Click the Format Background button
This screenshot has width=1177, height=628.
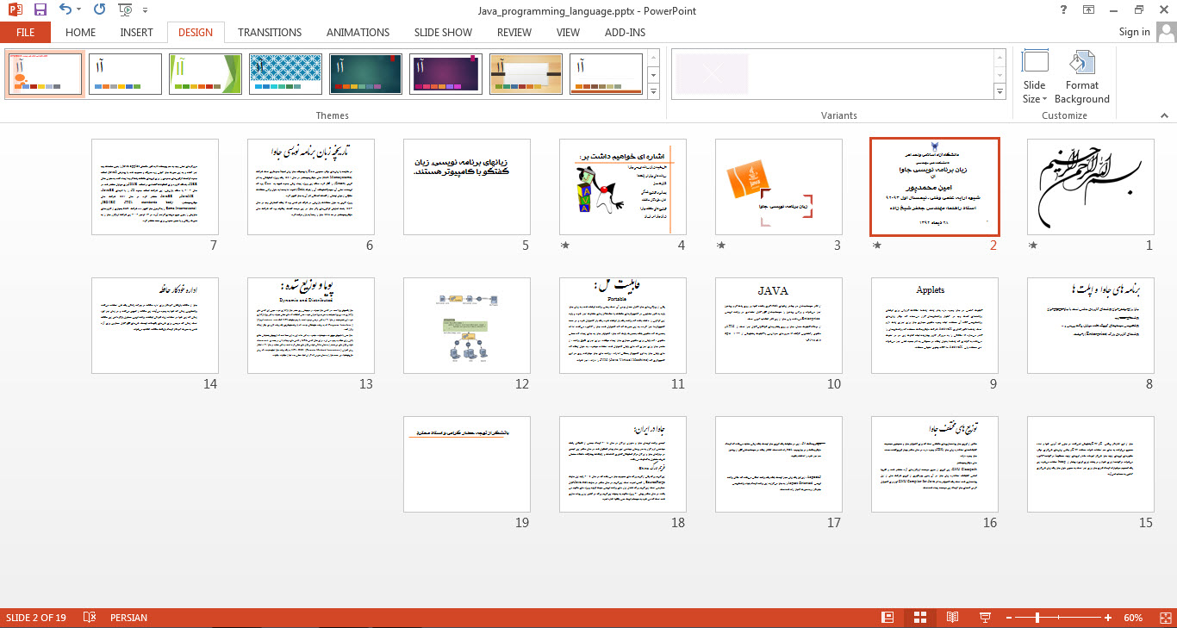(1082, 78)
